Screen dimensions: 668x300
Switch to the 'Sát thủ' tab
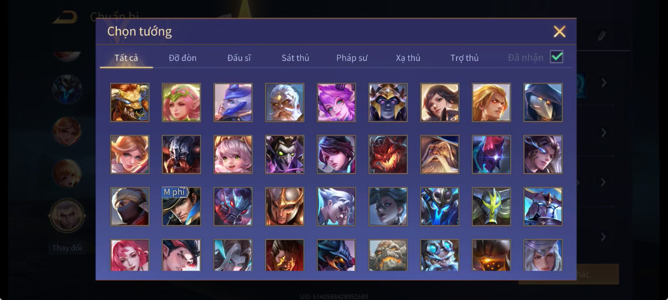point(295,58)
